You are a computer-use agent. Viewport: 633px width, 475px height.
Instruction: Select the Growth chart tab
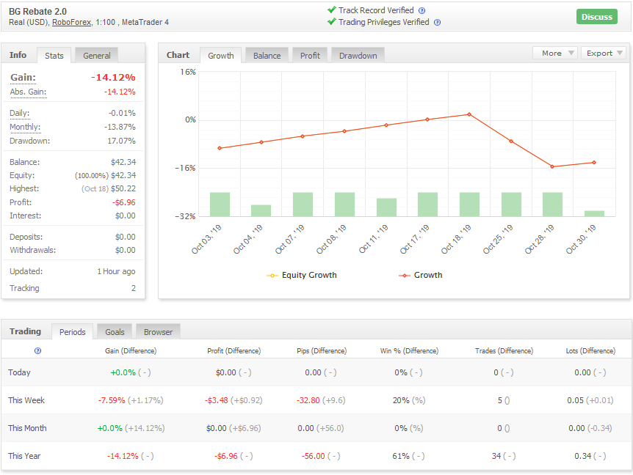tap(221, 56)
